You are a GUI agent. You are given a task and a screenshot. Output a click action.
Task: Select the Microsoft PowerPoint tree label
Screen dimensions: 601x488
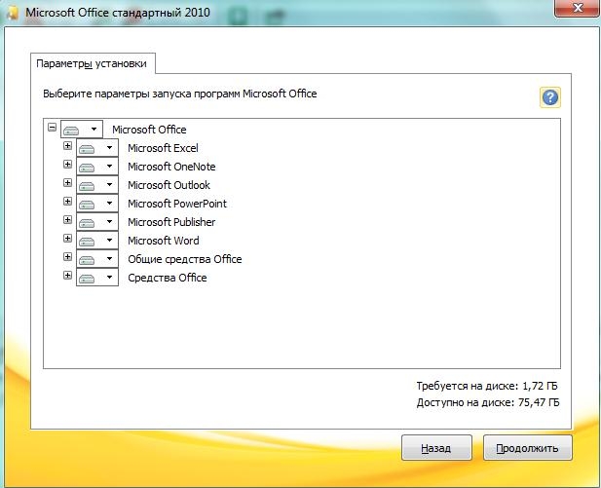point(176,204)
